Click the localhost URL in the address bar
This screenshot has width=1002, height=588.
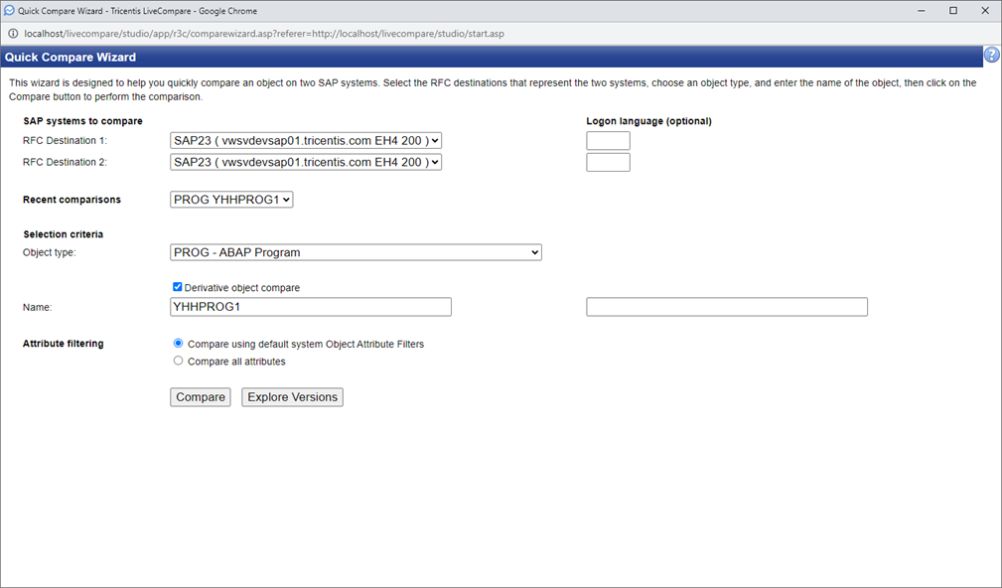pos(264,34)
